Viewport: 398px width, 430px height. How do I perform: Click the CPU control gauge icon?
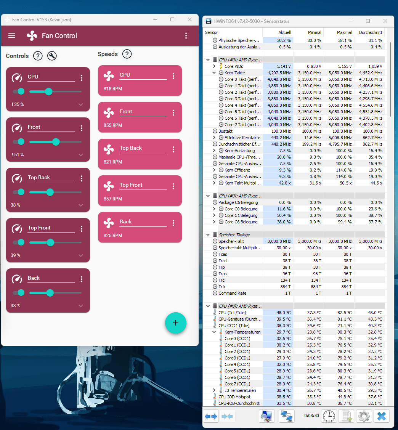(x=17, y=78)
